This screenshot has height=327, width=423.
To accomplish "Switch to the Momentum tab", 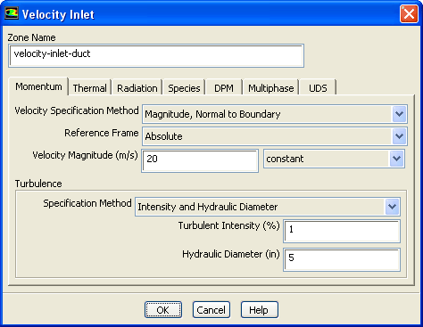I will click(x=38, y=86).
